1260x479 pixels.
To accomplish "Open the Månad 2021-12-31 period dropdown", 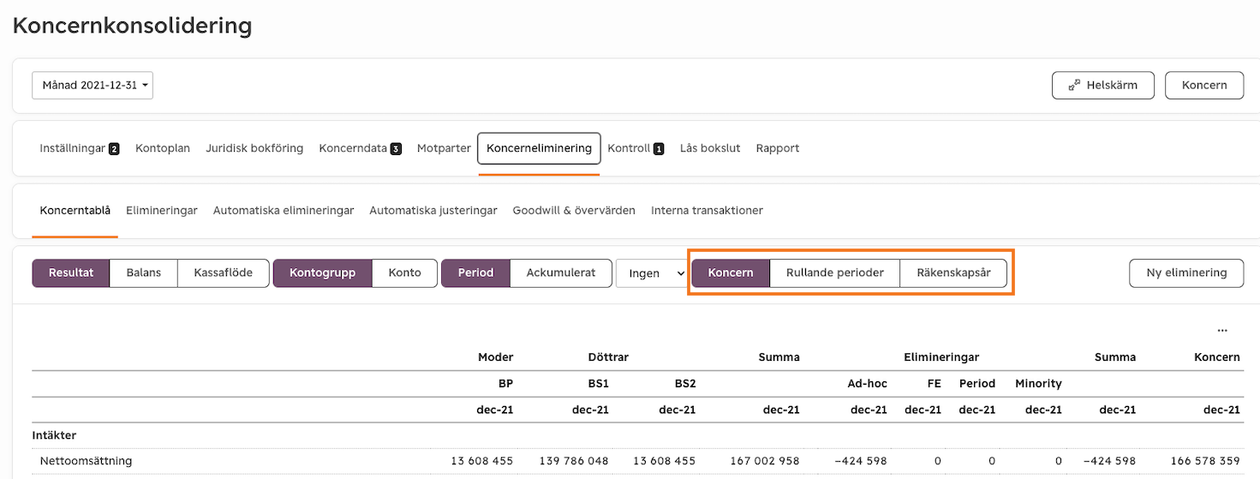I will pos(93,85).
